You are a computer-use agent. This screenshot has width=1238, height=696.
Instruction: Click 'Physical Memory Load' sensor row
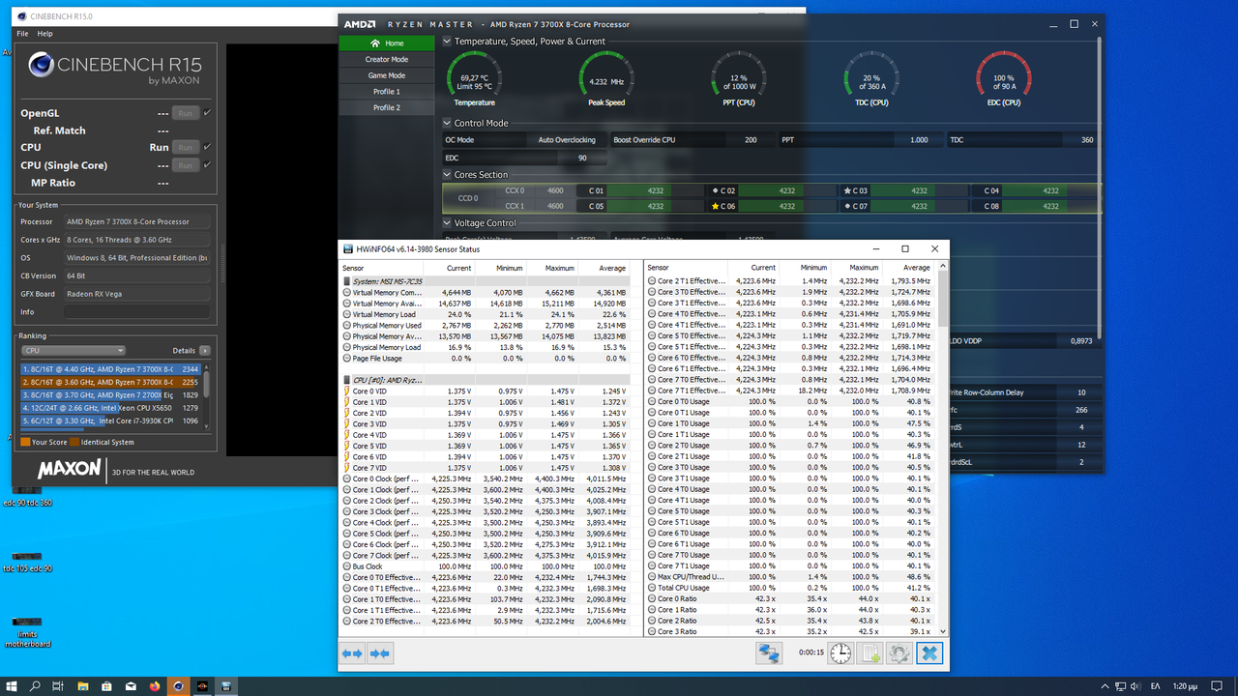[x=484, y=347]
